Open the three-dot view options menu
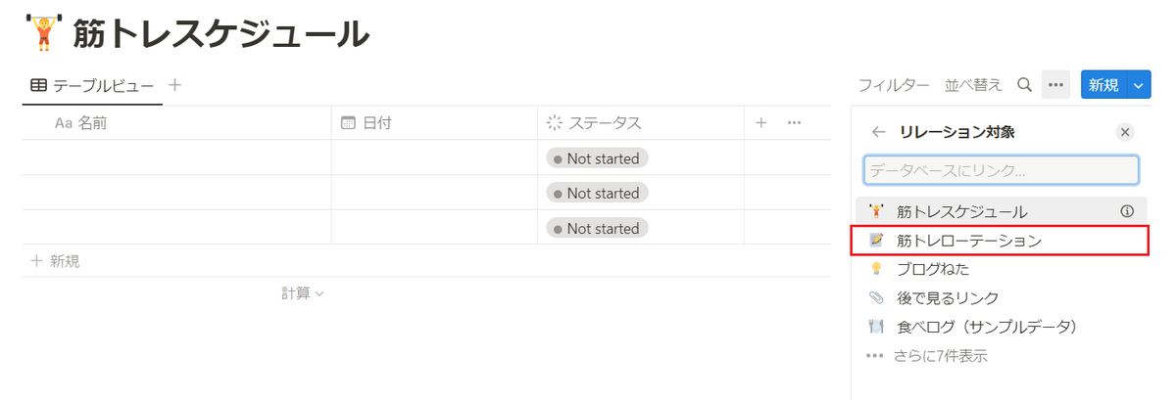This screenshot has height=400, width=1176. tap(1055, 85)
